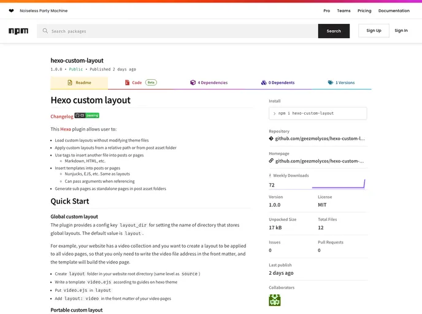
Task: Open Documentation from top navigation
Action: coord(394,11)
